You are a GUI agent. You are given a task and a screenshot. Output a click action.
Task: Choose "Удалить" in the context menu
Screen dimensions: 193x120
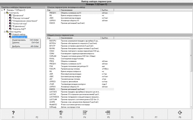point(17,43)
